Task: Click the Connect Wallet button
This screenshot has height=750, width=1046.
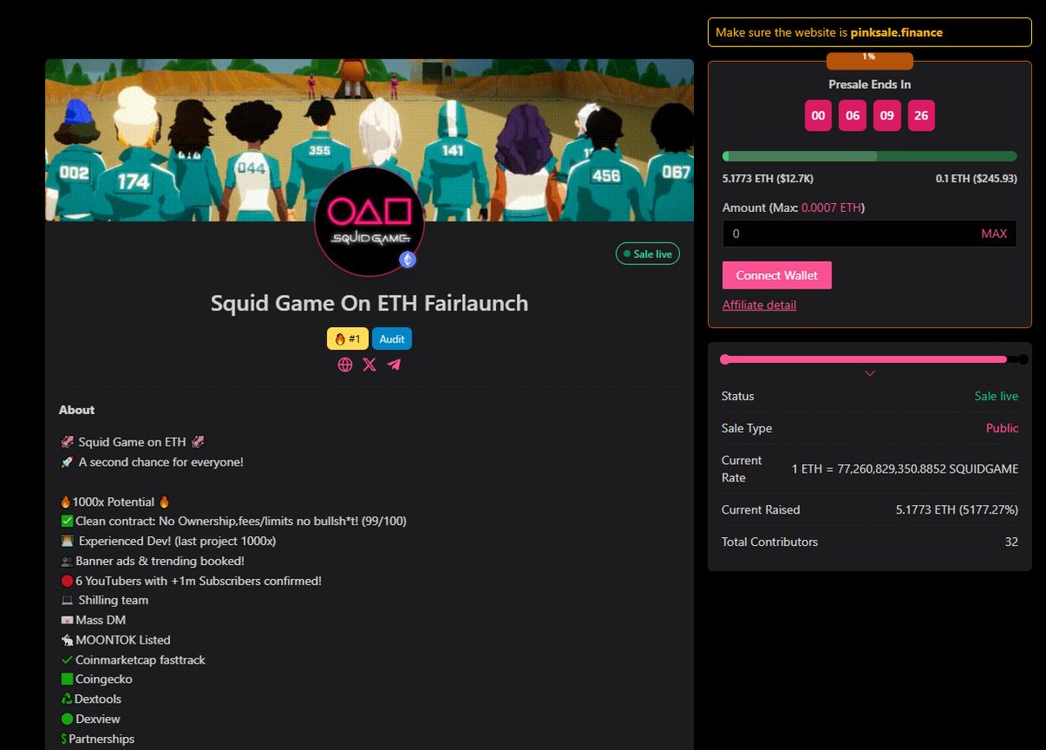Action: (777, 275)
